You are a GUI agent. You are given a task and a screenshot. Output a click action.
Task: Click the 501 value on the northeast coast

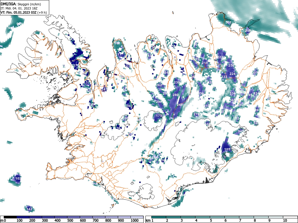(x=228, y=22)
